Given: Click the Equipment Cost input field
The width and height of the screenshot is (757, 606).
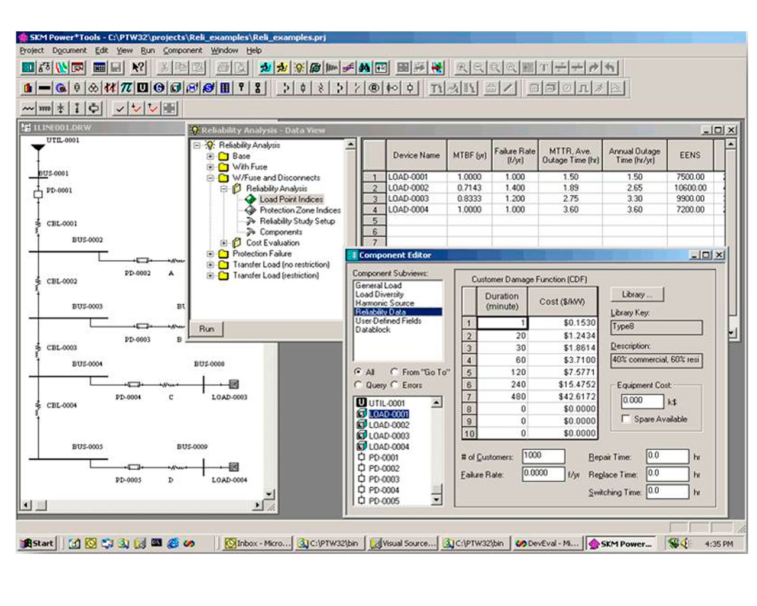Looking at the screenshot, I should coord(642,401).
